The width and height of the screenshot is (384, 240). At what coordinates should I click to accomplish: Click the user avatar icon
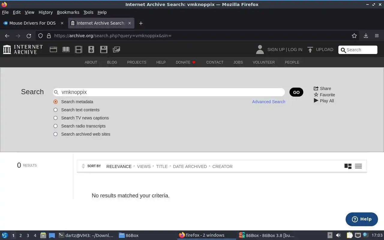point(260,49)
